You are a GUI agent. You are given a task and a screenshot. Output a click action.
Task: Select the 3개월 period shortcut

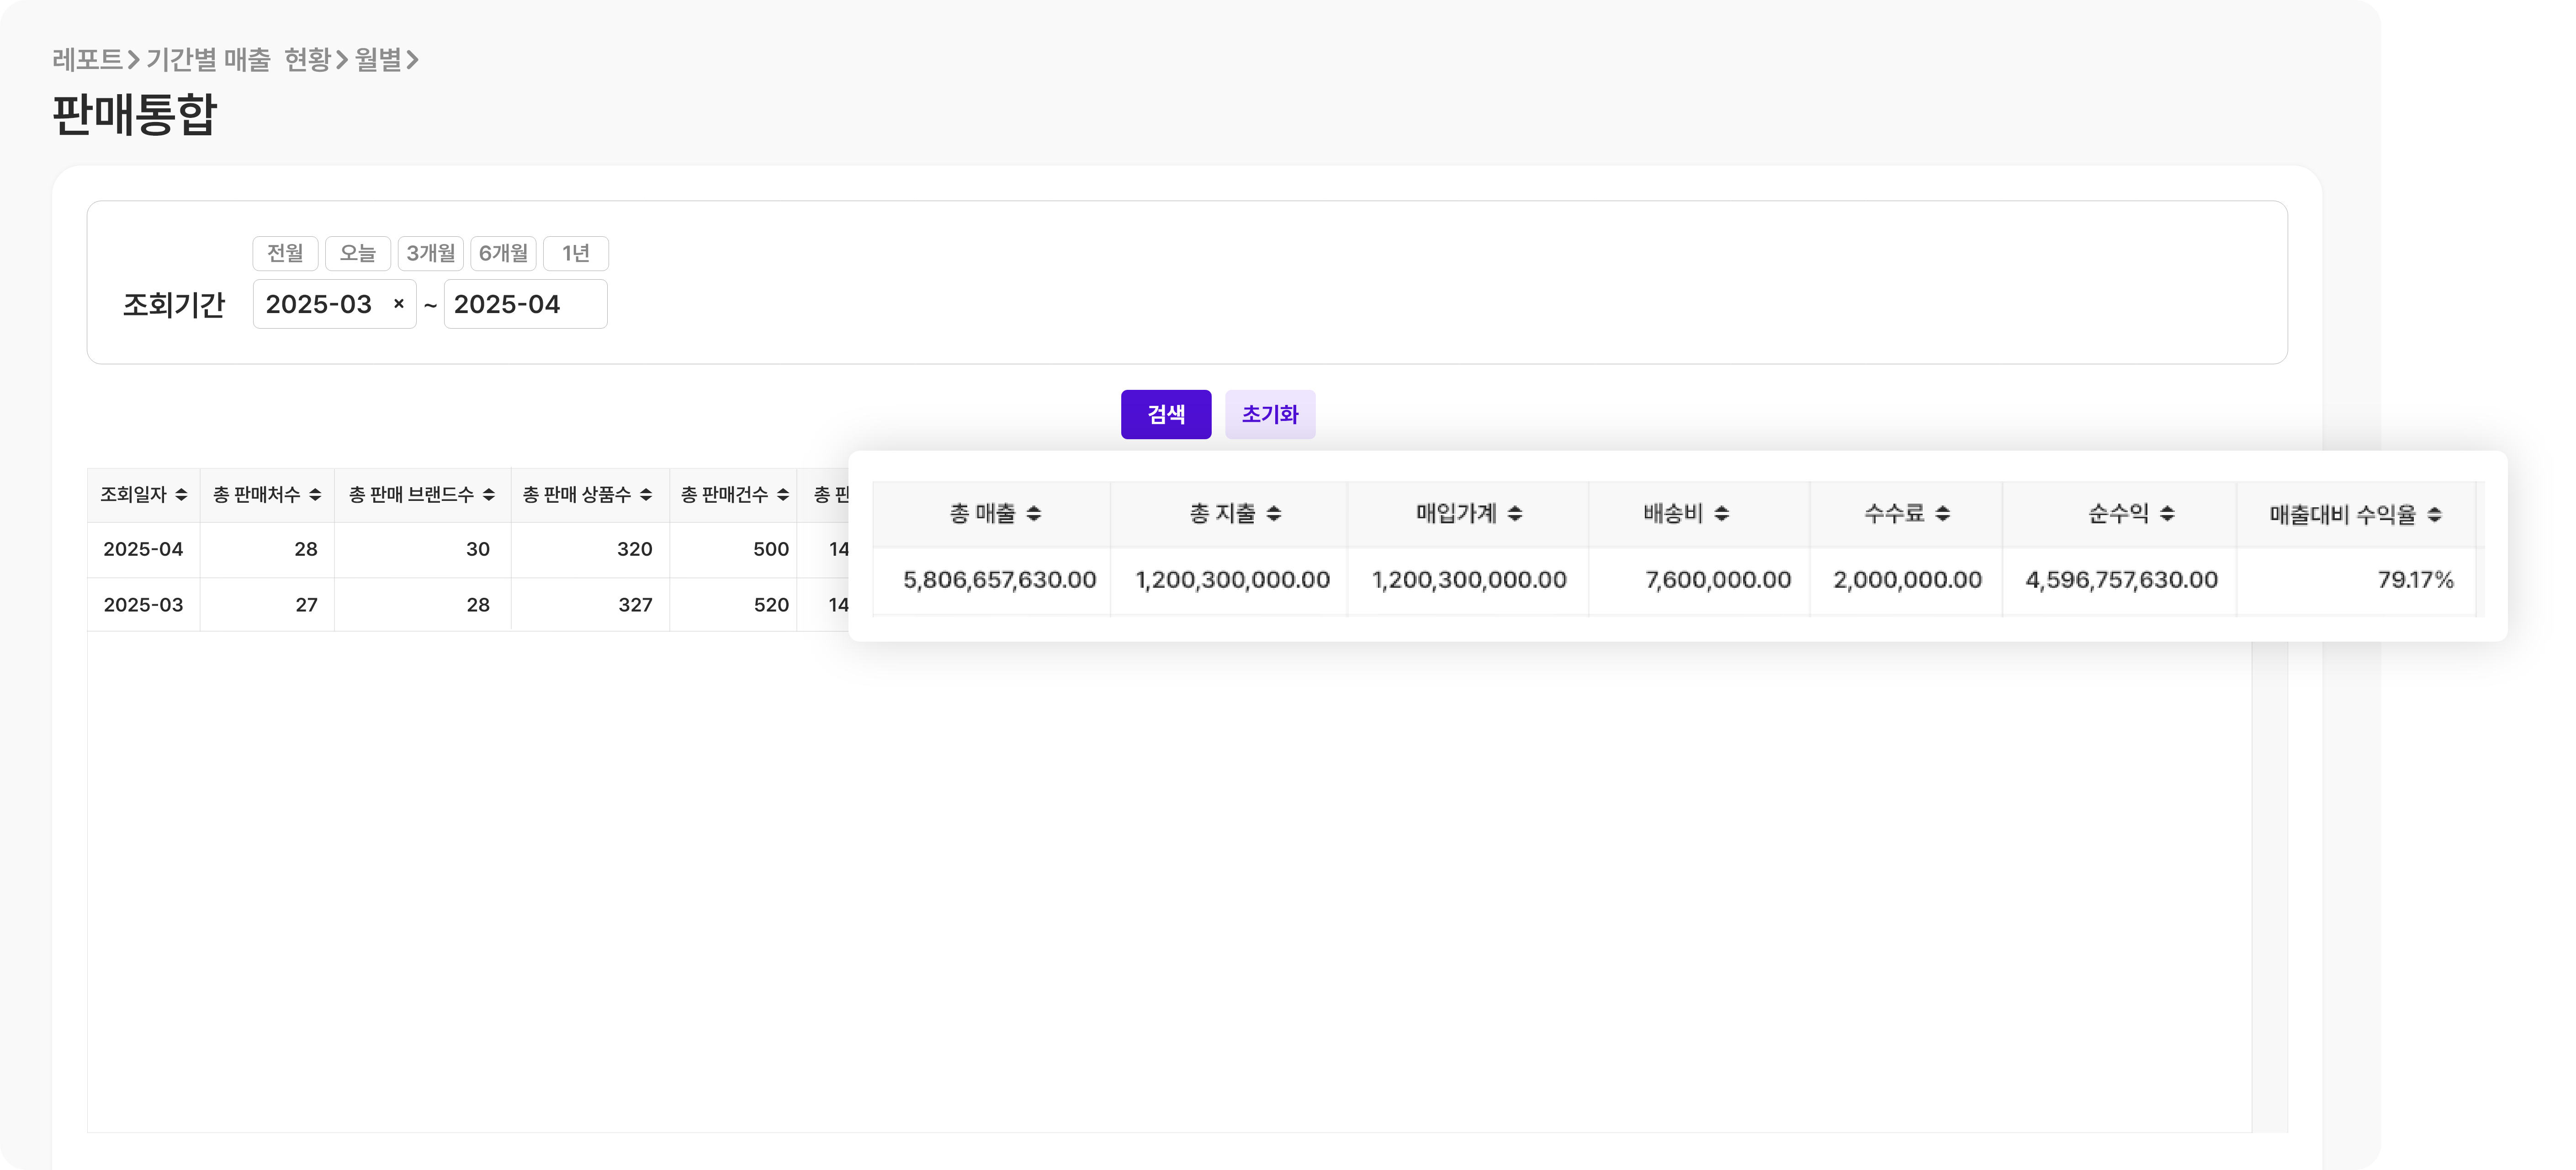pyautogui.click(x=431, y=253)
